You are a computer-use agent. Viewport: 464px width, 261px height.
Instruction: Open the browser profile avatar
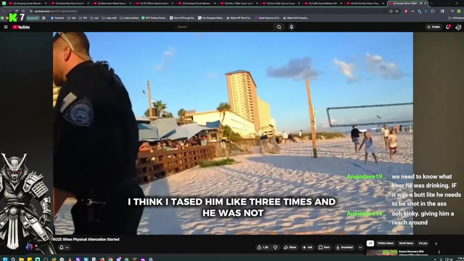(x=459, y=11)
